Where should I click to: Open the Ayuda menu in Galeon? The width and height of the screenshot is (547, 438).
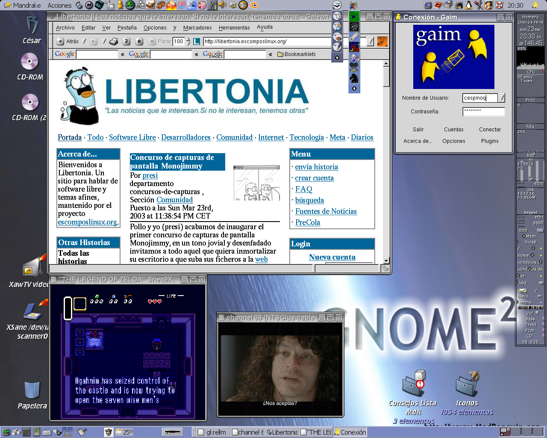(x=265, y=27)
